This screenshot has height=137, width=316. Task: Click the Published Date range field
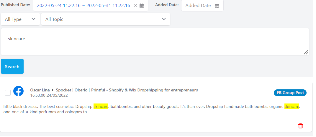[x=91, y=6]
